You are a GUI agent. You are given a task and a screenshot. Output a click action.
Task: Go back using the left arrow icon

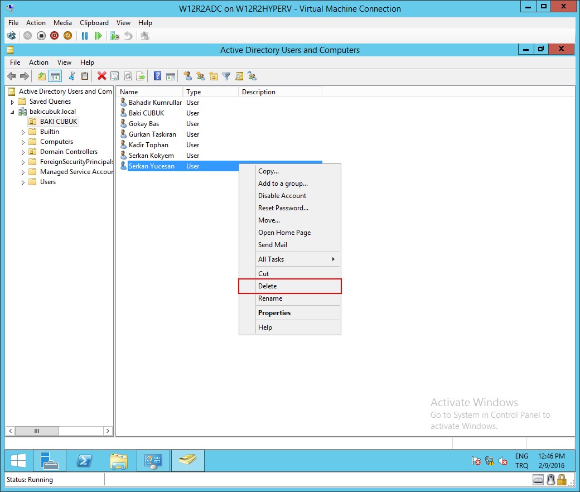pyautogui.click(x=12, y=76)
